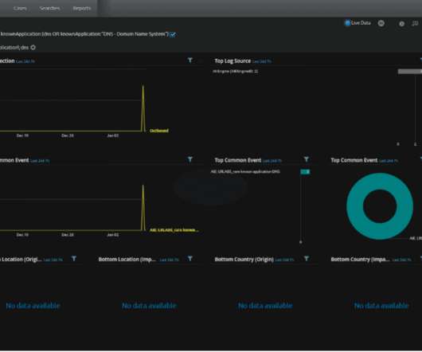Open time range link on Bottom Location (Imp...) widget
This screenshot has height=352, width=422.
(170, 260)
